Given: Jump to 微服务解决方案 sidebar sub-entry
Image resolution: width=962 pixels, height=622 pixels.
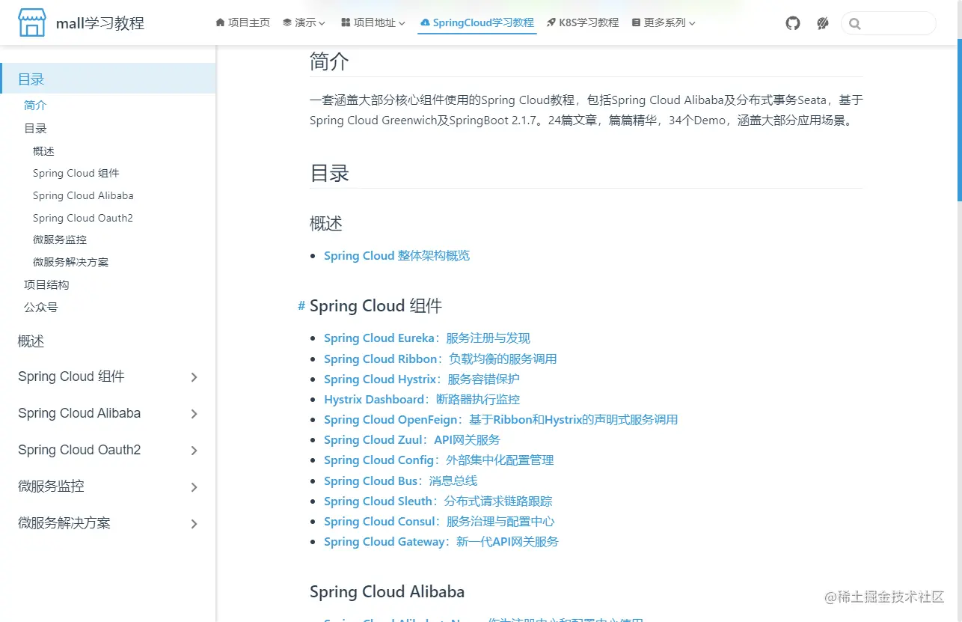Looking at the screenshot, I should click(70, 262).
